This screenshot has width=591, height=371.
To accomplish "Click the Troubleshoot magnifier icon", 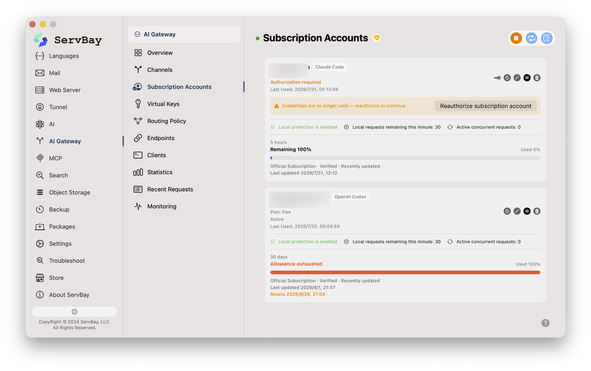I will click(40, 260).
